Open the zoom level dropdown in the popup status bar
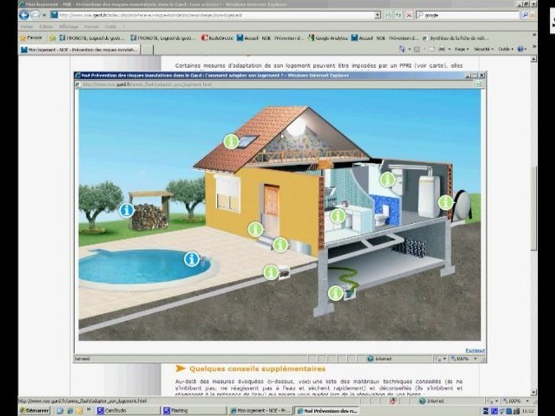This screenshot has width=555, height=416. pyautogui.click(x=475, y=359)
